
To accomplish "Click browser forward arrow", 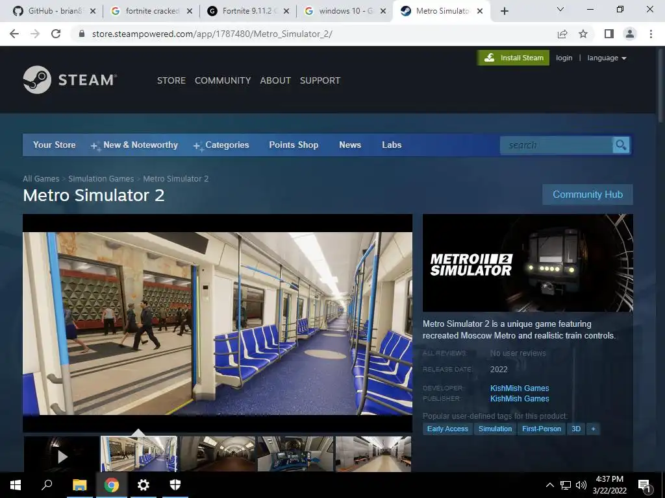I will tap(35, 34).
